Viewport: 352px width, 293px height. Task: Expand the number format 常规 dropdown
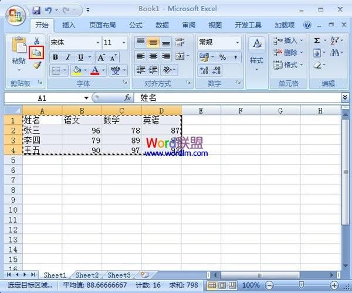[x=238, y=43]
